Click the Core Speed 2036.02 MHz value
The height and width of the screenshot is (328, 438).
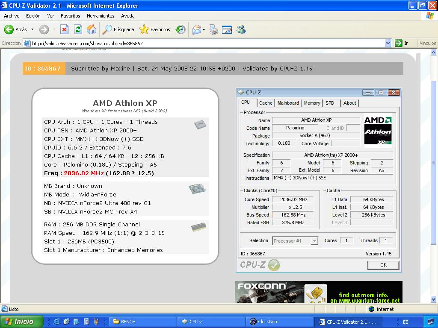click(x=293, y=199)
